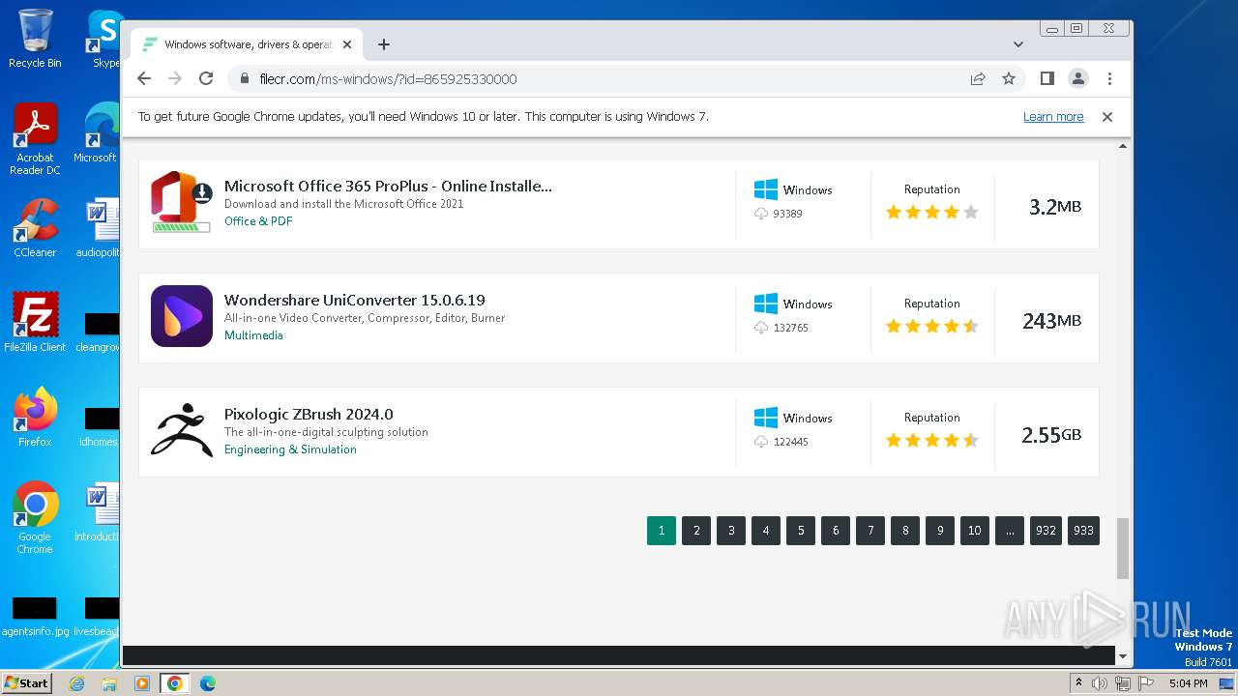Click the Start button

(x=27, y=683)
